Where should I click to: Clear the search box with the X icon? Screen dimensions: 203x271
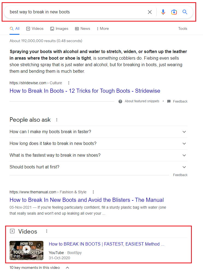(150, 12)
